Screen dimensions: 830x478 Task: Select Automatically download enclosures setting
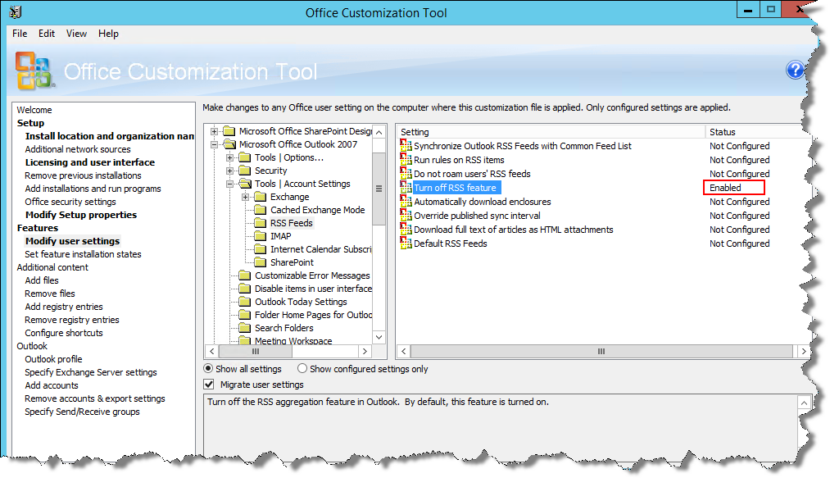483,202
